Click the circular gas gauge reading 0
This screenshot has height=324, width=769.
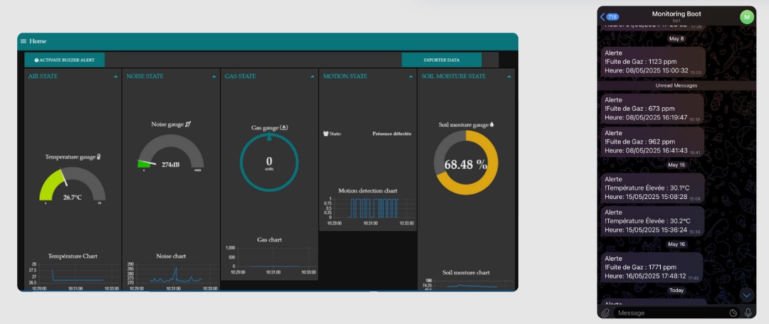coord(269,162)
